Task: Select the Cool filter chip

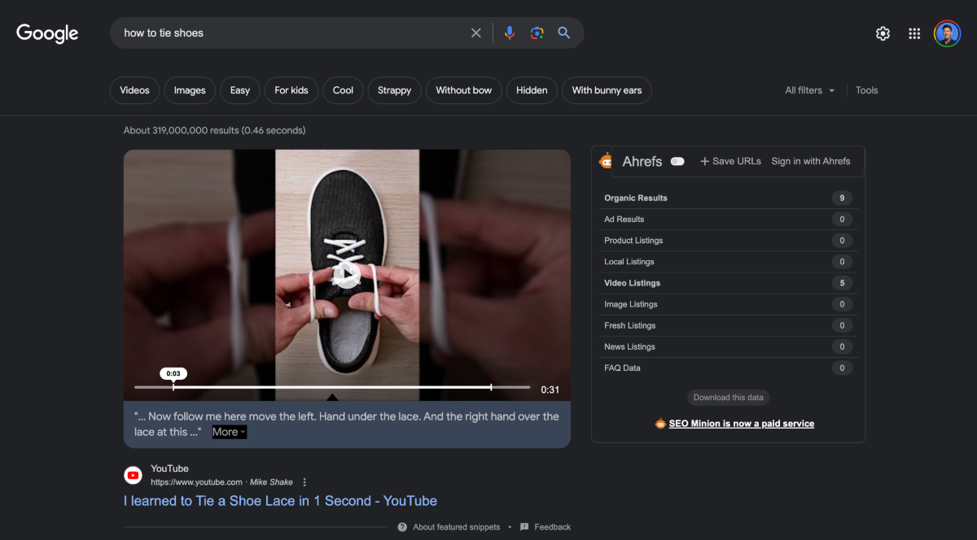Action: point(344,90)
